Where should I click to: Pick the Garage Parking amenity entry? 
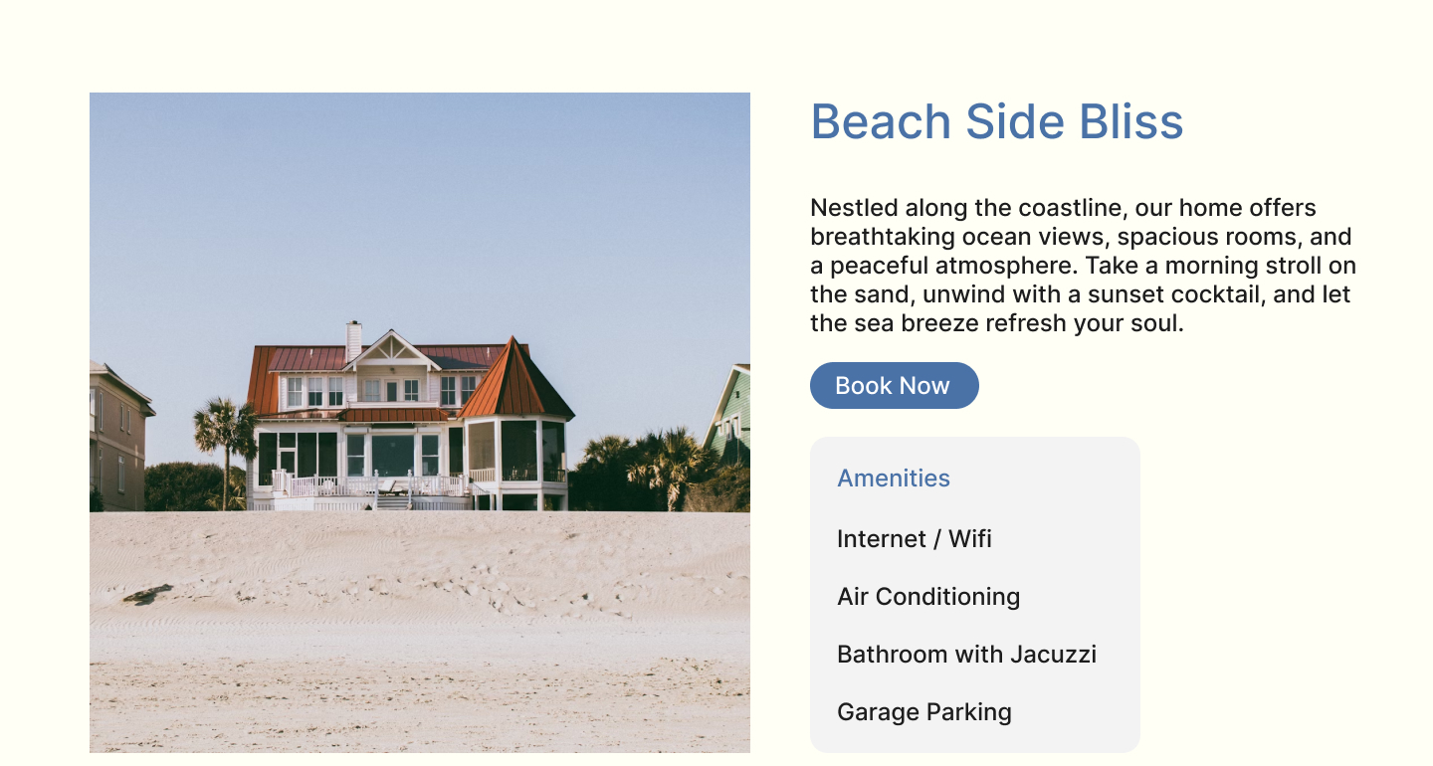click(924, 711)
